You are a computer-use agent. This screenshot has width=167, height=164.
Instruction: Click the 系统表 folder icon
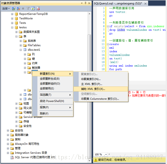point(25,41)
